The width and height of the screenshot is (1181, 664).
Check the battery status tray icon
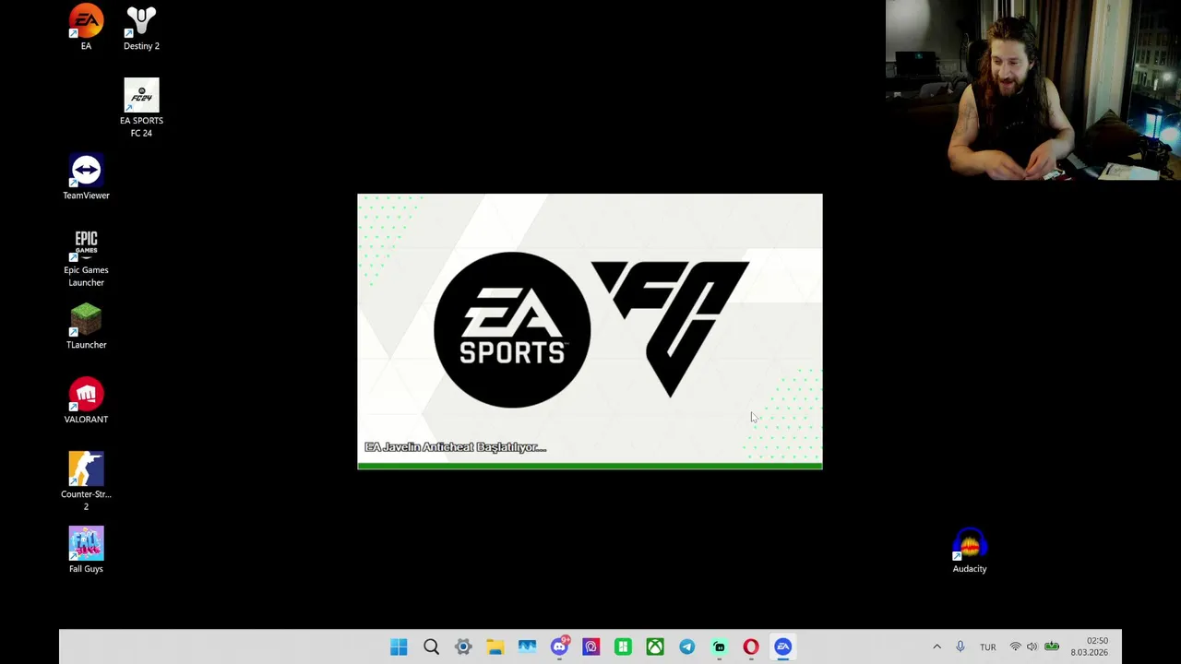click(1051, 646)
